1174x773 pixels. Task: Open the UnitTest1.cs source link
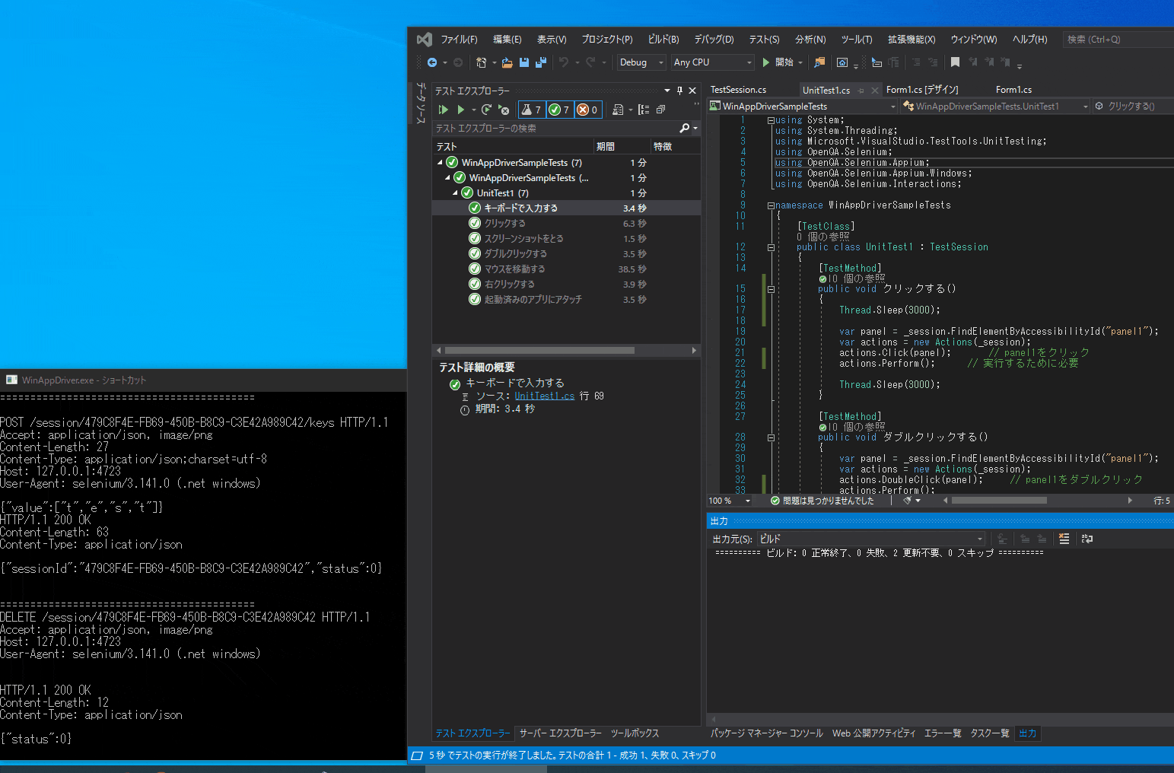pos(545,396)
